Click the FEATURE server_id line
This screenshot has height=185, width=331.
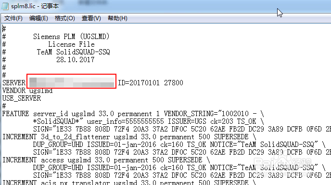(133, 114)
